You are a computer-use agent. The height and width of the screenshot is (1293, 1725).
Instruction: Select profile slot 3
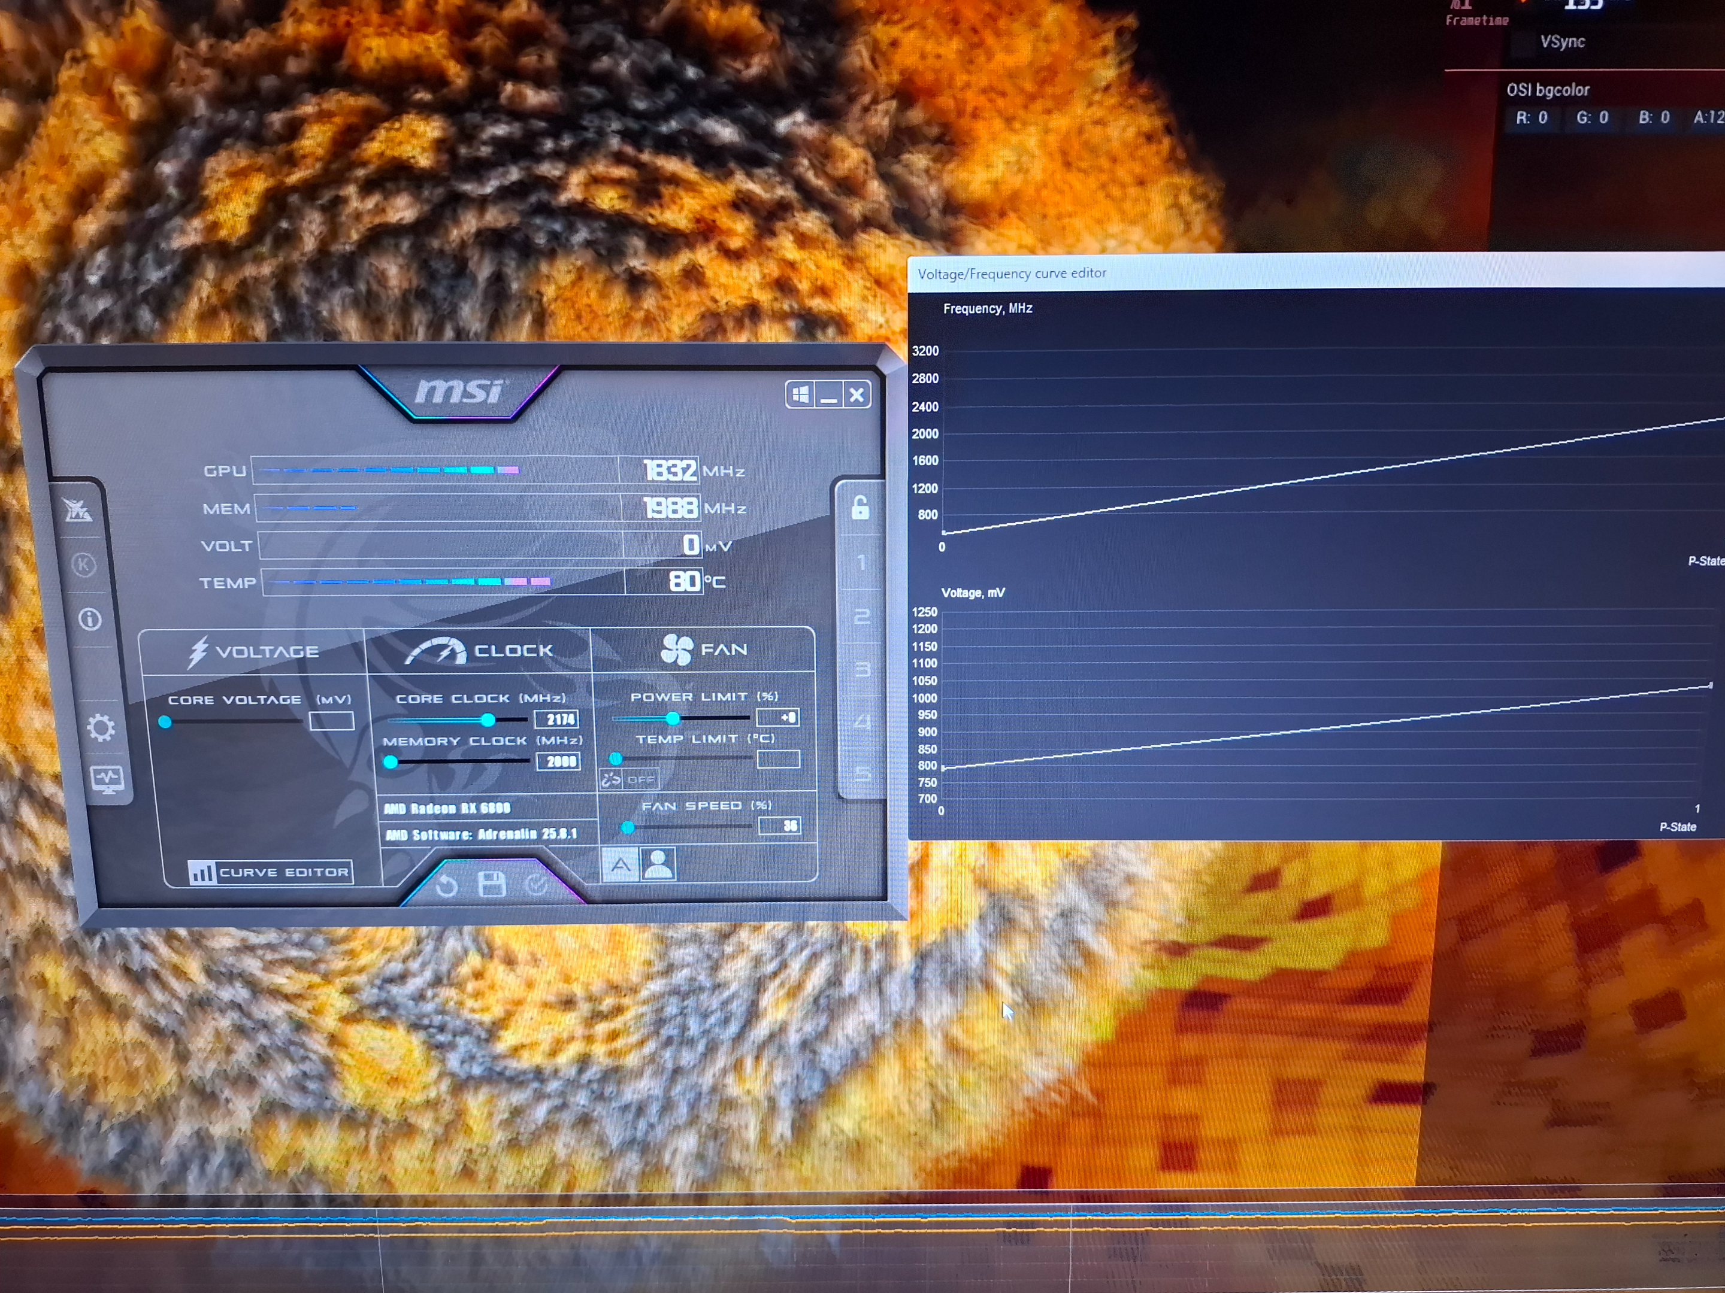coord(862,669)
